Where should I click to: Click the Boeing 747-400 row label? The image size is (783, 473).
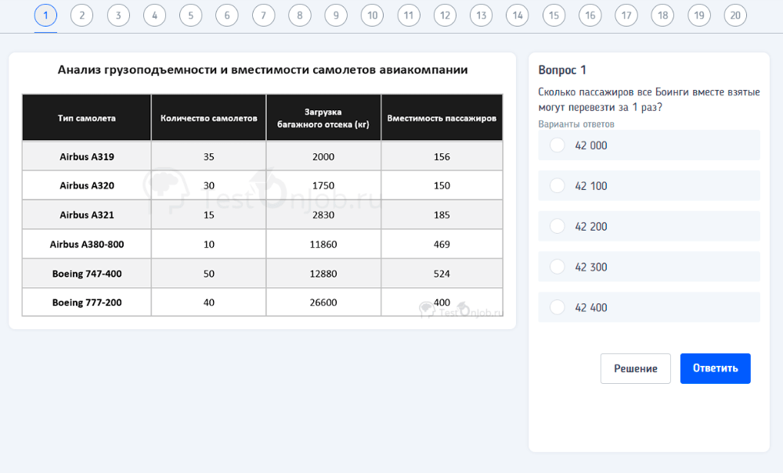click(87, 274)
